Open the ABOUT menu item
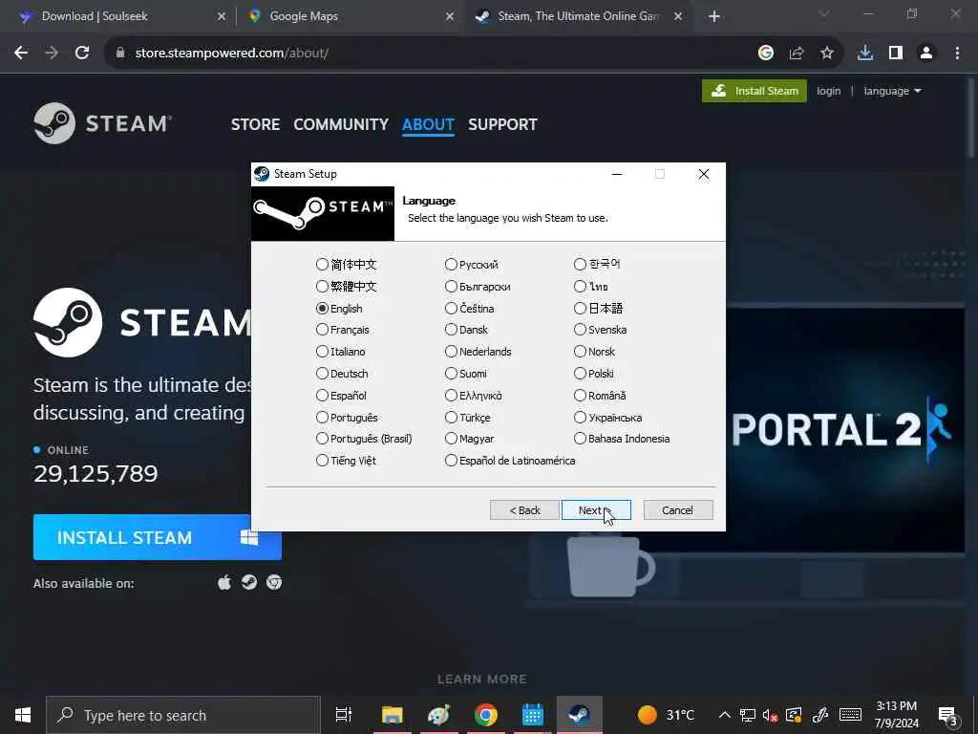This screenshot has height=734, width=978. coord(428,124)
